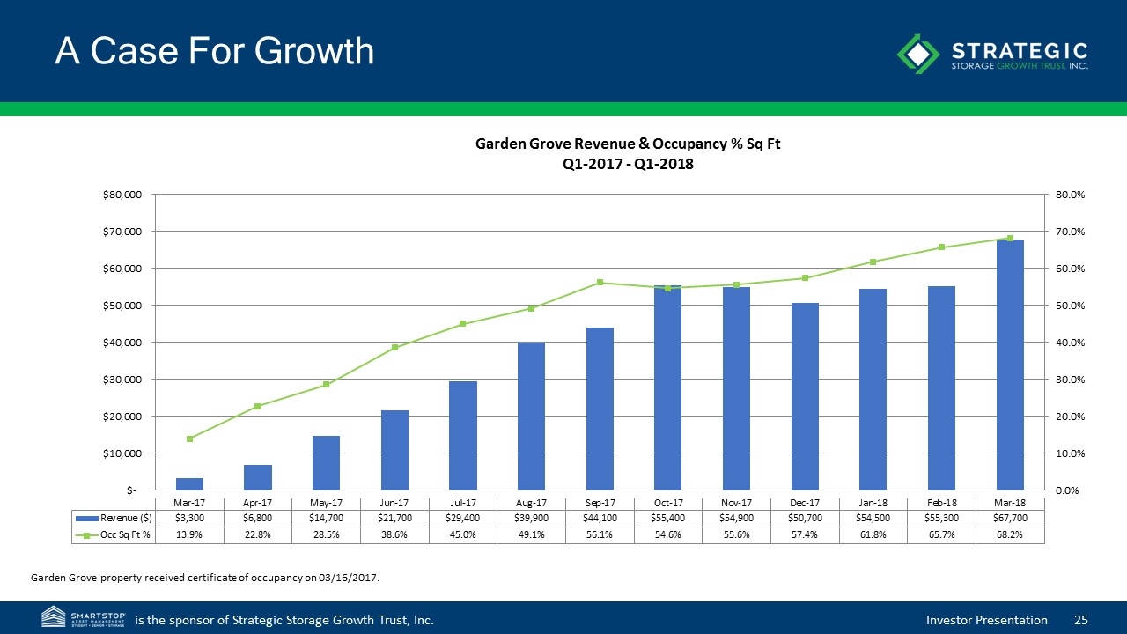Click the 80.0% right axis label
Viewport: 1127px width, 634px height.
click(1070, 195)
